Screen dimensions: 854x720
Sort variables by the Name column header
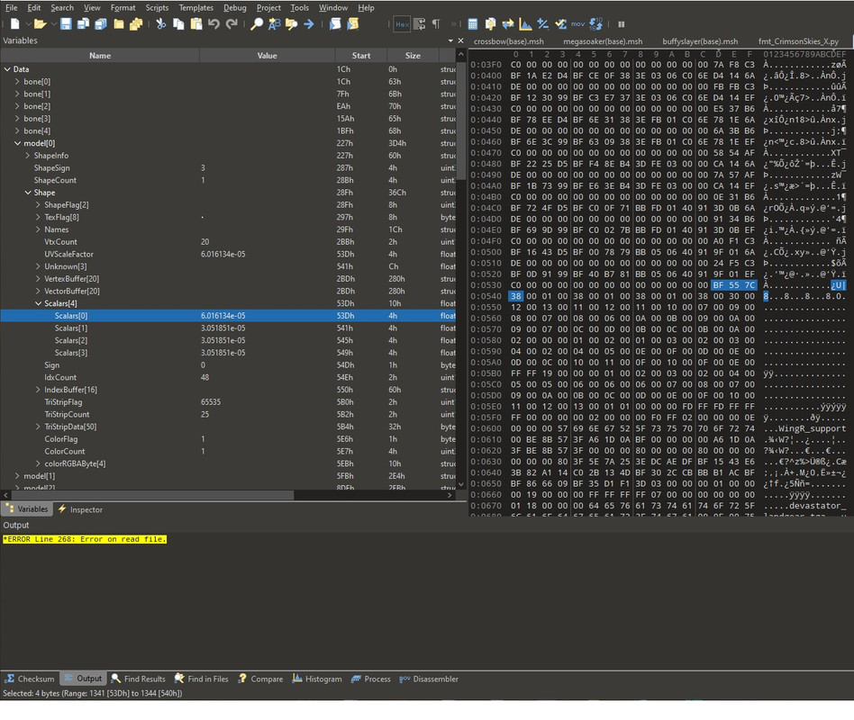pos(100,56)
